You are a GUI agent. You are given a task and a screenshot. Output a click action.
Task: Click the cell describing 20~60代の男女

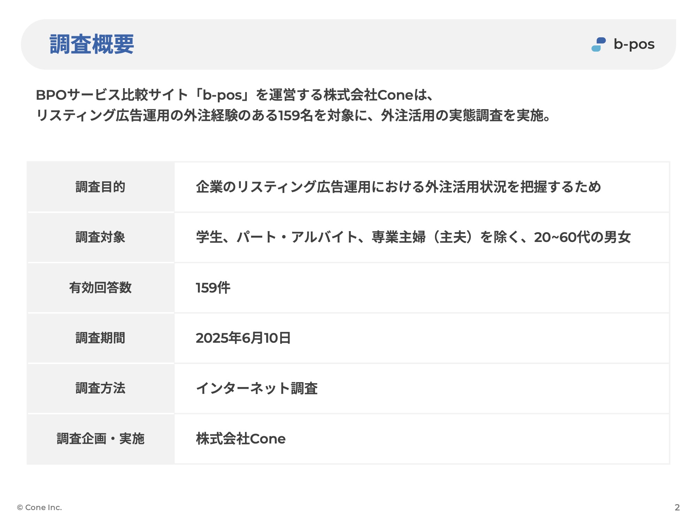point(422,237)
